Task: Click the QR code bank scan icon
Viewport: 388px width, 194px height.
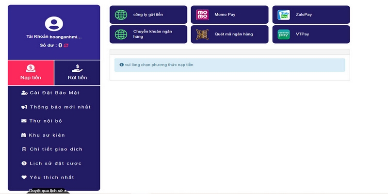Action: [202, 34]
